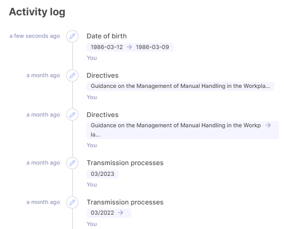Click 'You' under Date of birth
Viewport: 284px width, 229px height.
pos(92,58)
